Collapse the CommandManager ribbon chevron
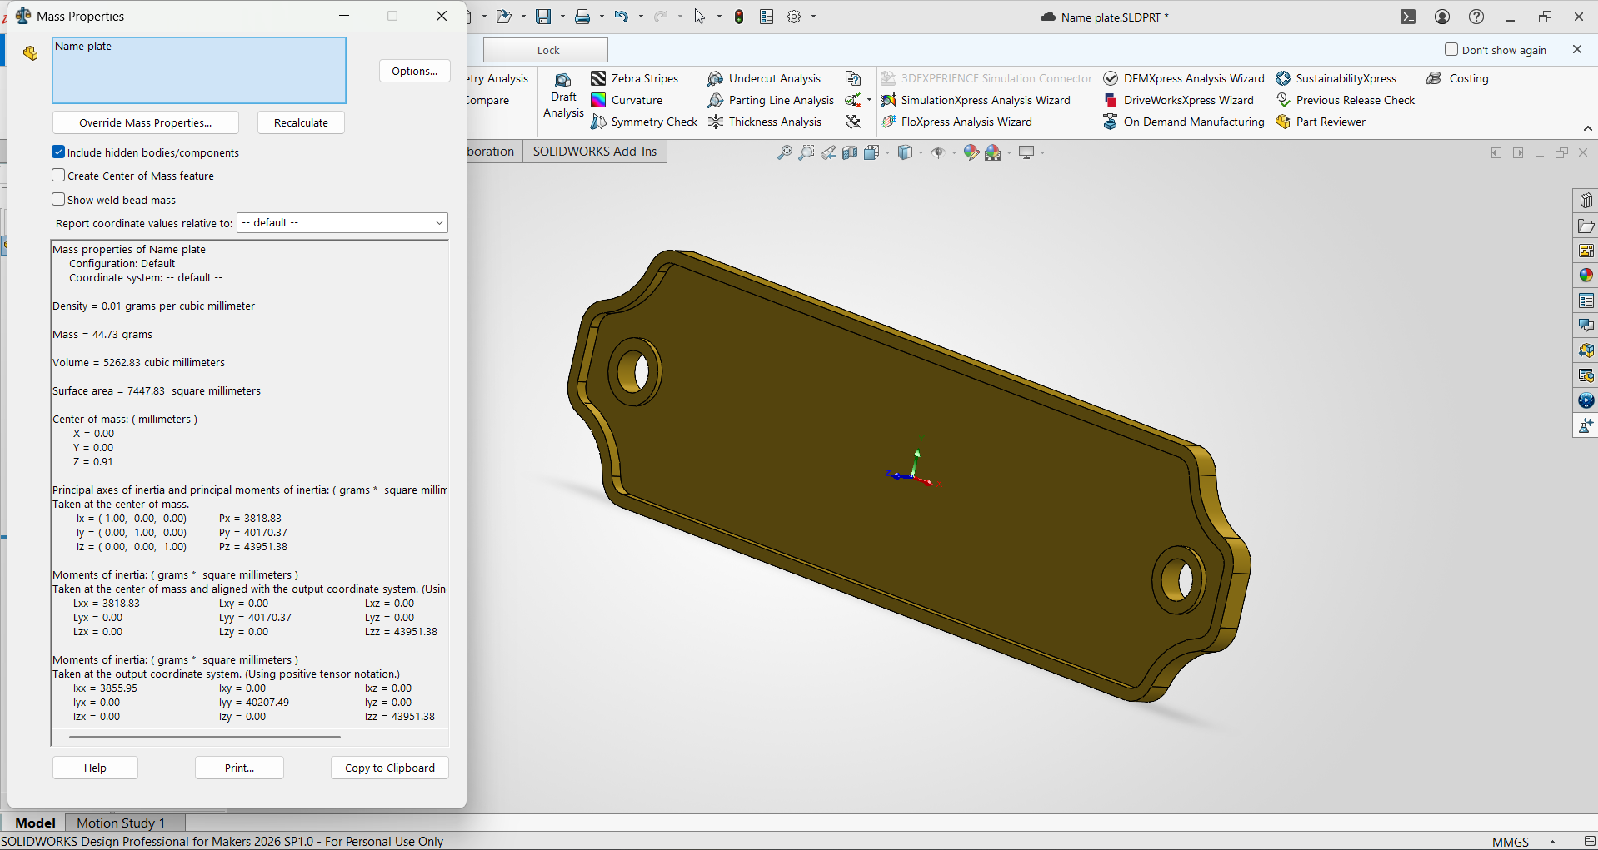Image resolution: width=1598 pixels, height=850 pixels. point(1588,128)
